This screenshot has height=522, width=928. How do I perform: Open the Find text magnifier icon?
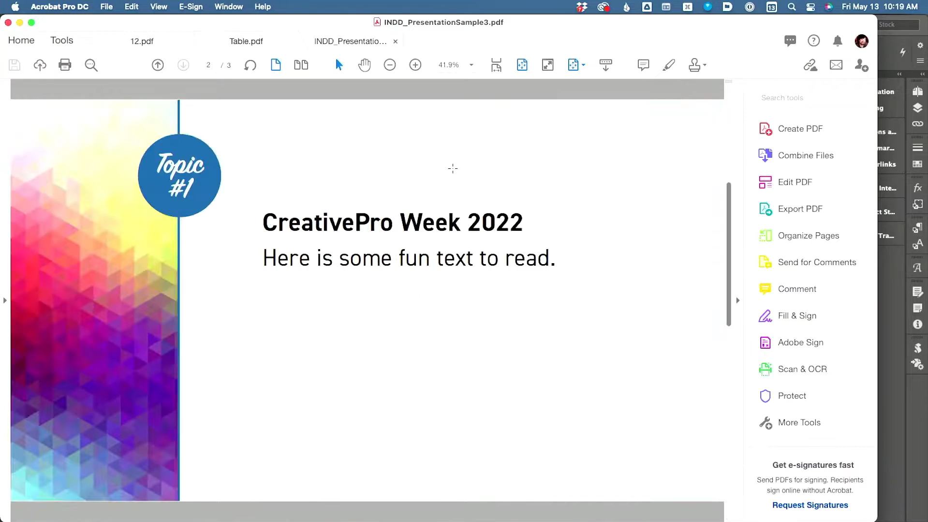[91, 65]
